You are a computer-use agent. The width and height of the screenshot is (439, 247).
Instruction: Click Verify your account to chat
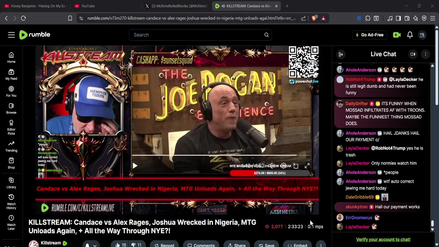[383, 239]
